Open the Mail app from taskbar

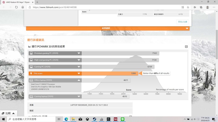coord(80,119)
